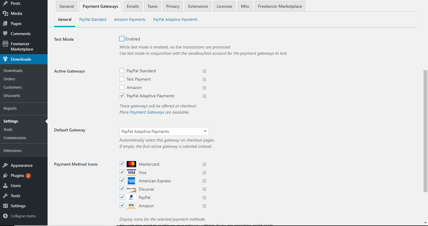Click the PayPal Adaptive Payments drag handle

204,96
